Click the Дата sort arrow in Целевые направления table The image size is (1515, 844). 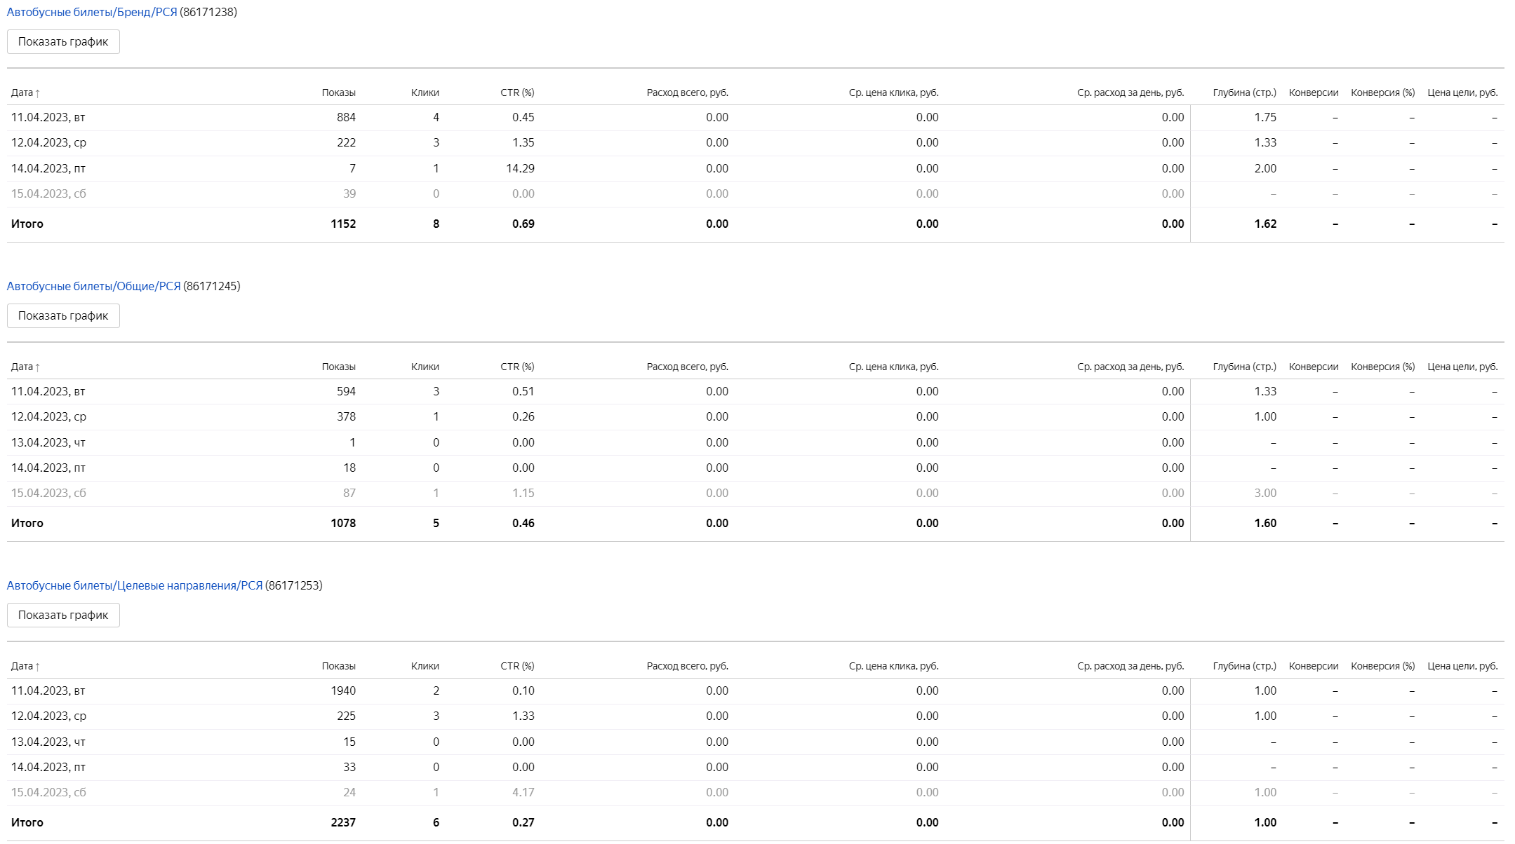pyautogui.click(x=37, y=667)
